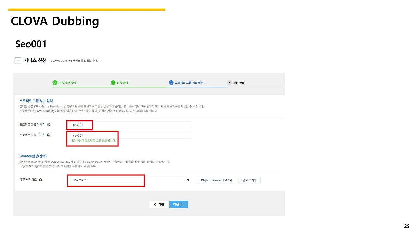
Task: Select the 사용 가능한 프로젝트 그룹 코드입니다 message
Action: click(93, 141)
